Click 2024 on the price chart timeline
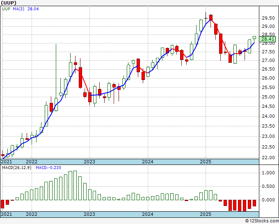 [x=148, y=162]
